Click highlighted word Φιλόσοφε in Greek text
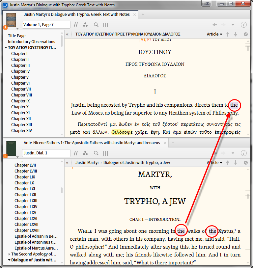The image size is (253, 268). pyautogui.click(x=122, y=132)
